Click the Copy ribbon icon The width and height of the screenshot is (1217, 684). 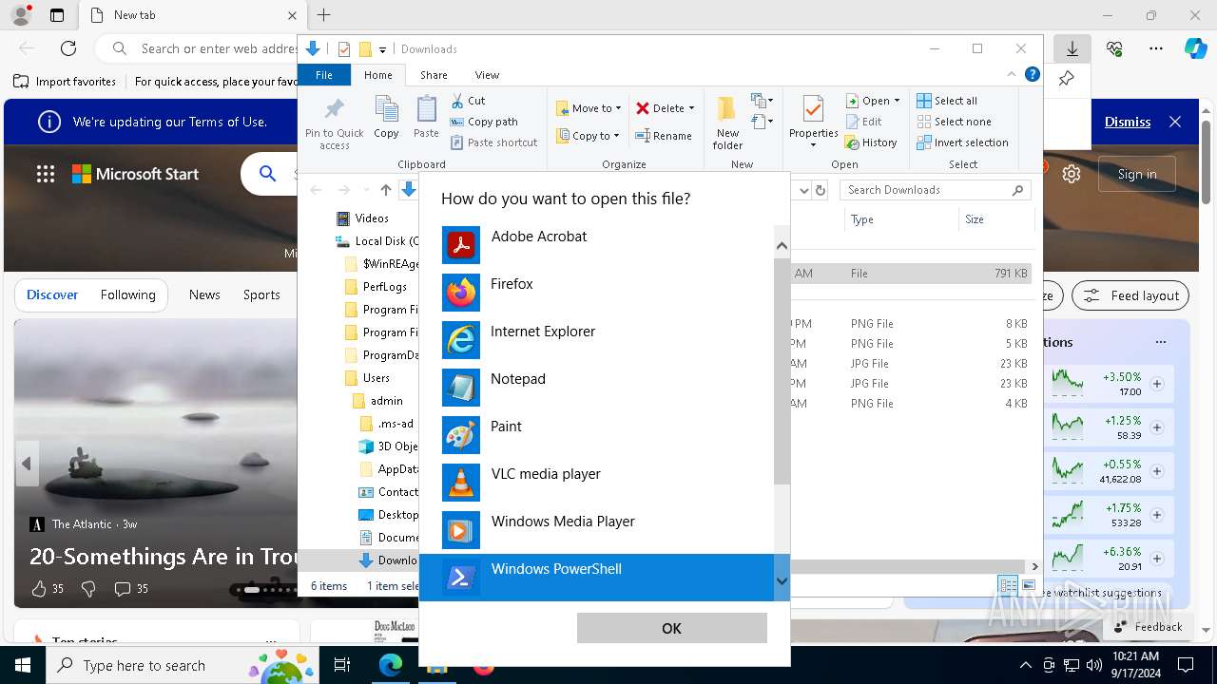(x=386, y=118)
